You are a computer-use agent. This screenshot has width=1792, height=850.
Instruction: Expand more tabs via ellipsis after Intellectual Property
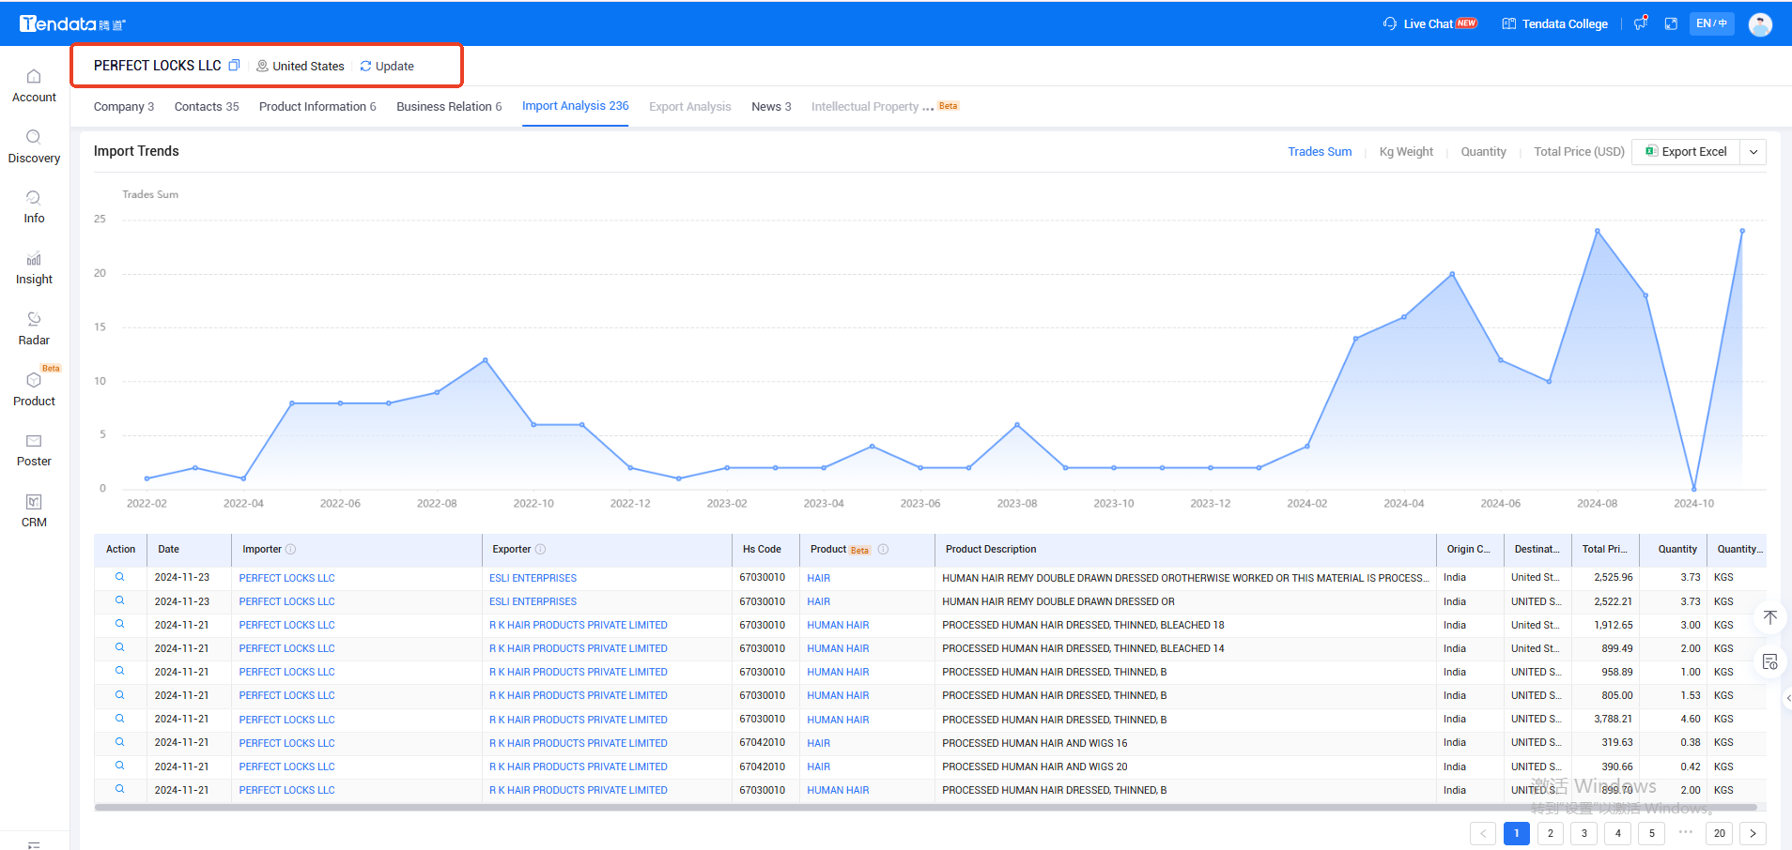coord(928,107)
